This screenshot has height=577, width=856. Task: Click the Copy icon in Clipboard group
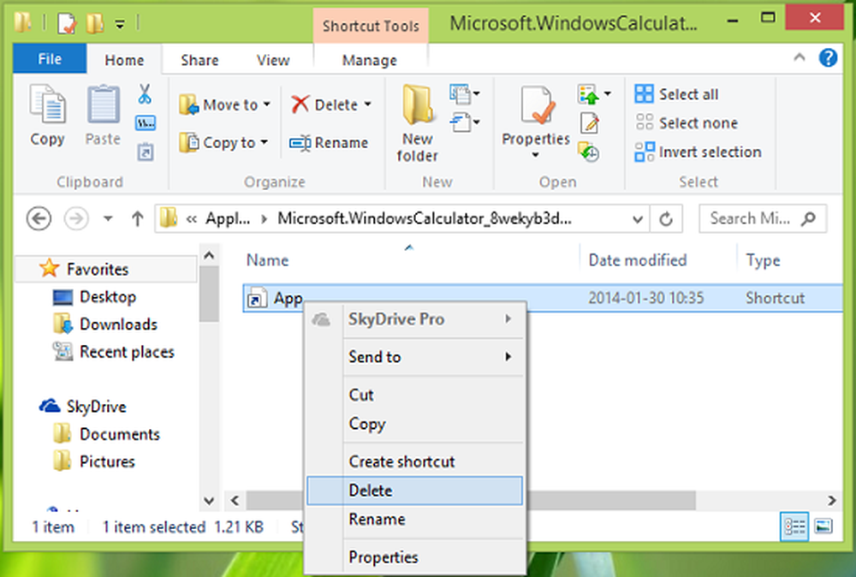[47, 104]
